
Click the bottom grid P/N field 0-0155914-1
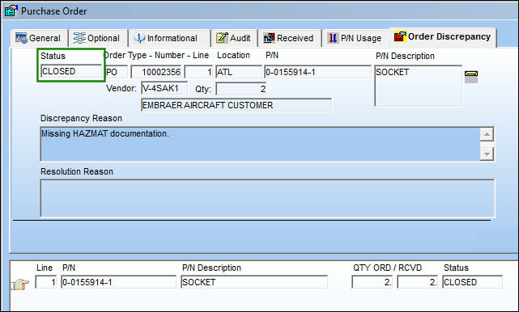pos(119,282)
